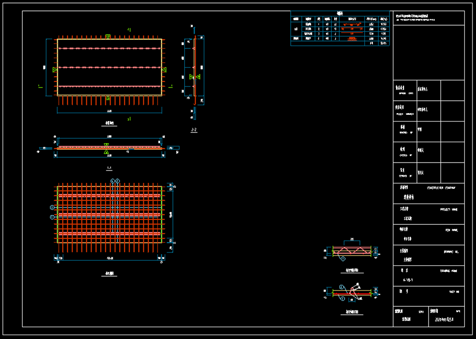Pick green triangle marker on plan right edge

[x=164, y=70]
